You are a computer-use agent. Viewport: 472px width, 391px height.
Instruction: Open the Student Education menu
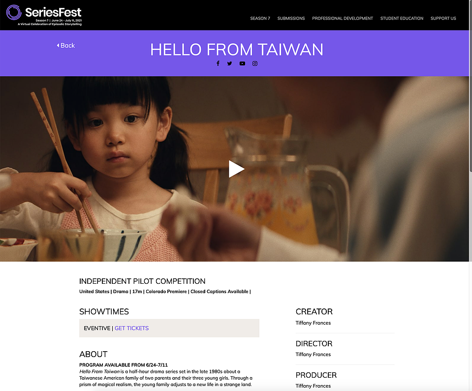tap(402, 18)
